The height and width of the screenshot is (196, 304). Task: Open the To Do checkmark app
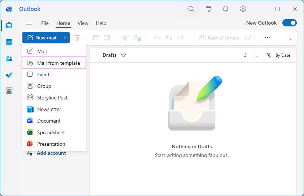tap(9, 75)
